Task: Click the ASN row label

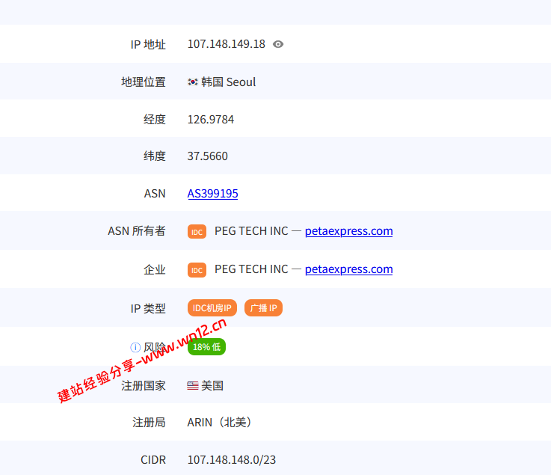Action: point(155,194)
